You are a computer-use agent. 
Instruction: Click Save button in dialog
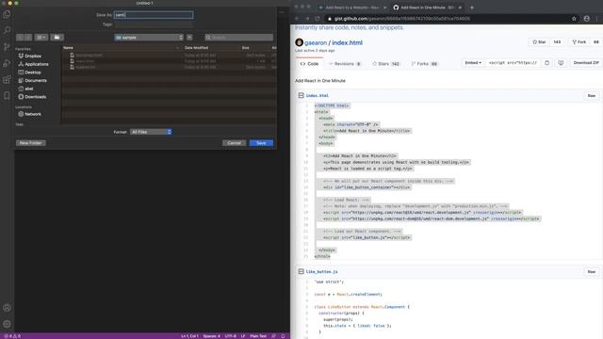[261, 143]
